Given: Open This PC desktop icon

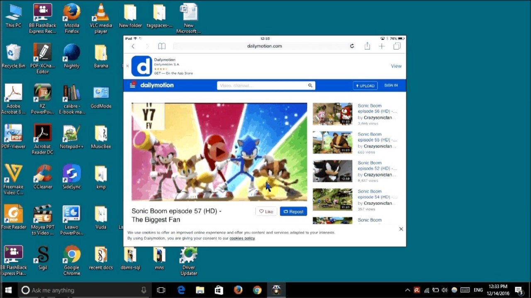Looking at the screenshot, I should click(13, 16).
